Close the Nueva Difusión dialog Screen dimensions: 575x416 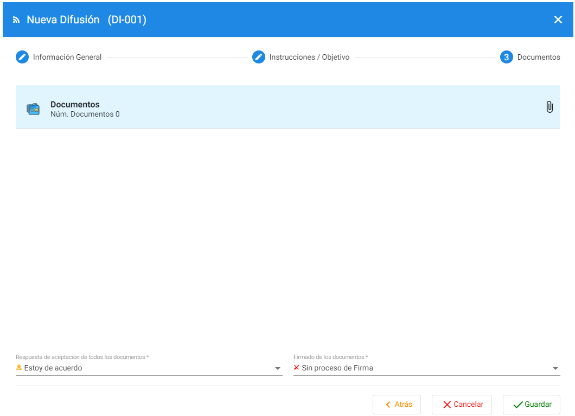tap(558, 20)
